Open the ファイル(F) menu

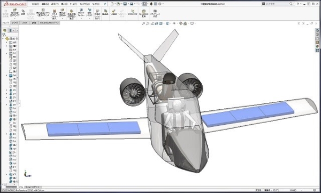[35, 4]
